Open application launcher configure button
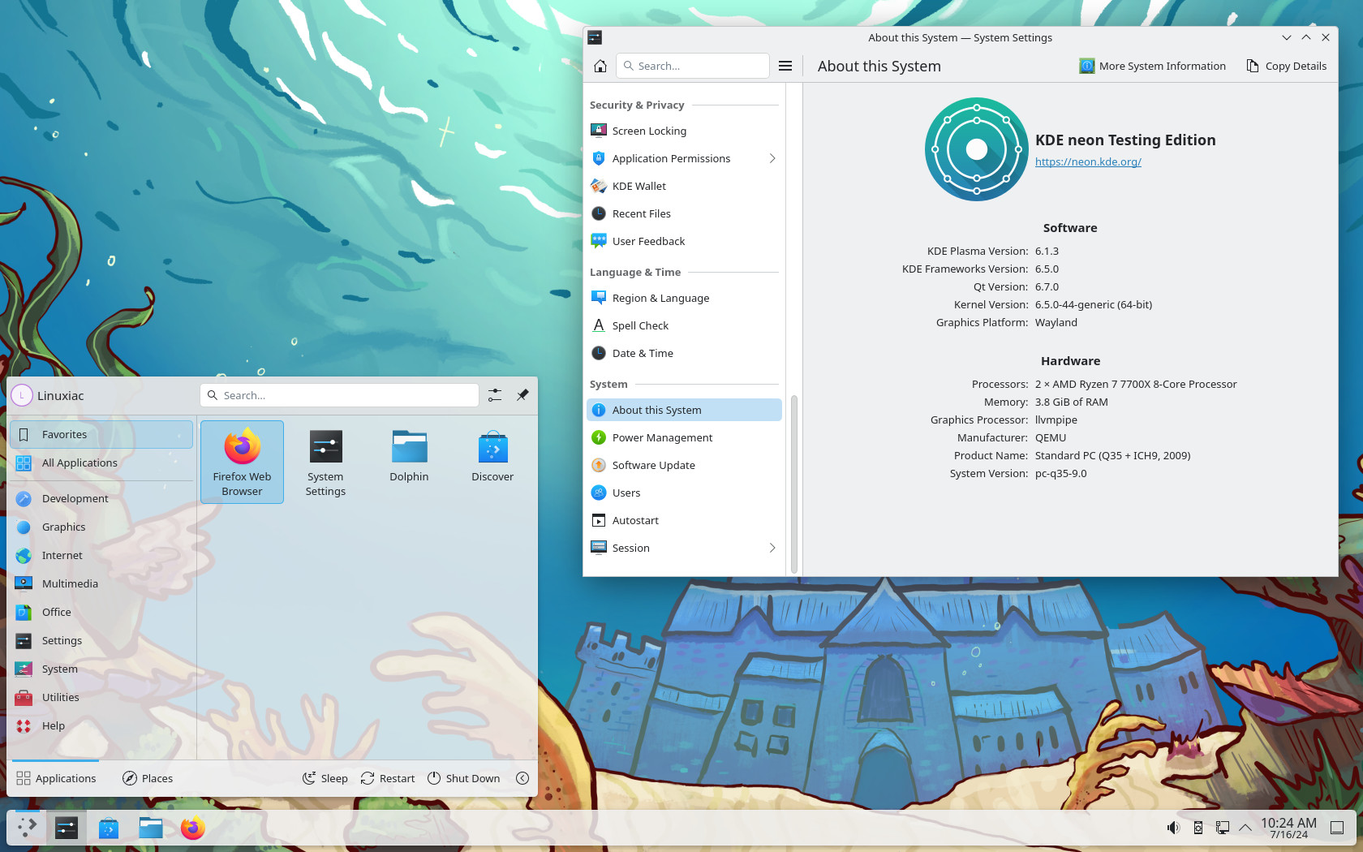This screenshot has width=1363, height=852. point(495,395)
